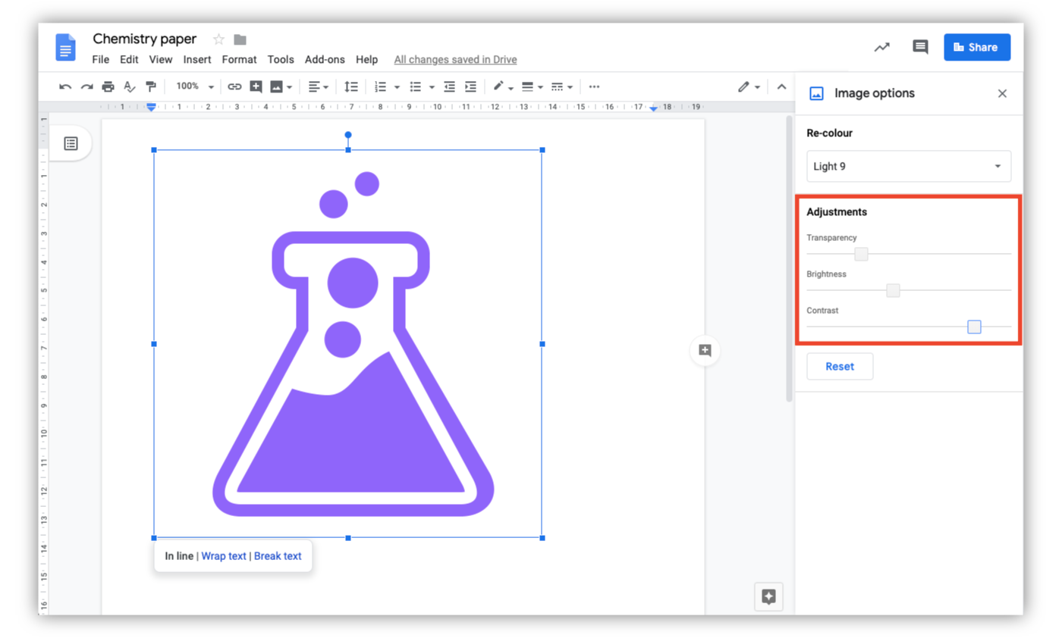Click the Chemistry paper title field
Image resolution: width=1062 pixels, height=638 pixels.
pos(145,39)
